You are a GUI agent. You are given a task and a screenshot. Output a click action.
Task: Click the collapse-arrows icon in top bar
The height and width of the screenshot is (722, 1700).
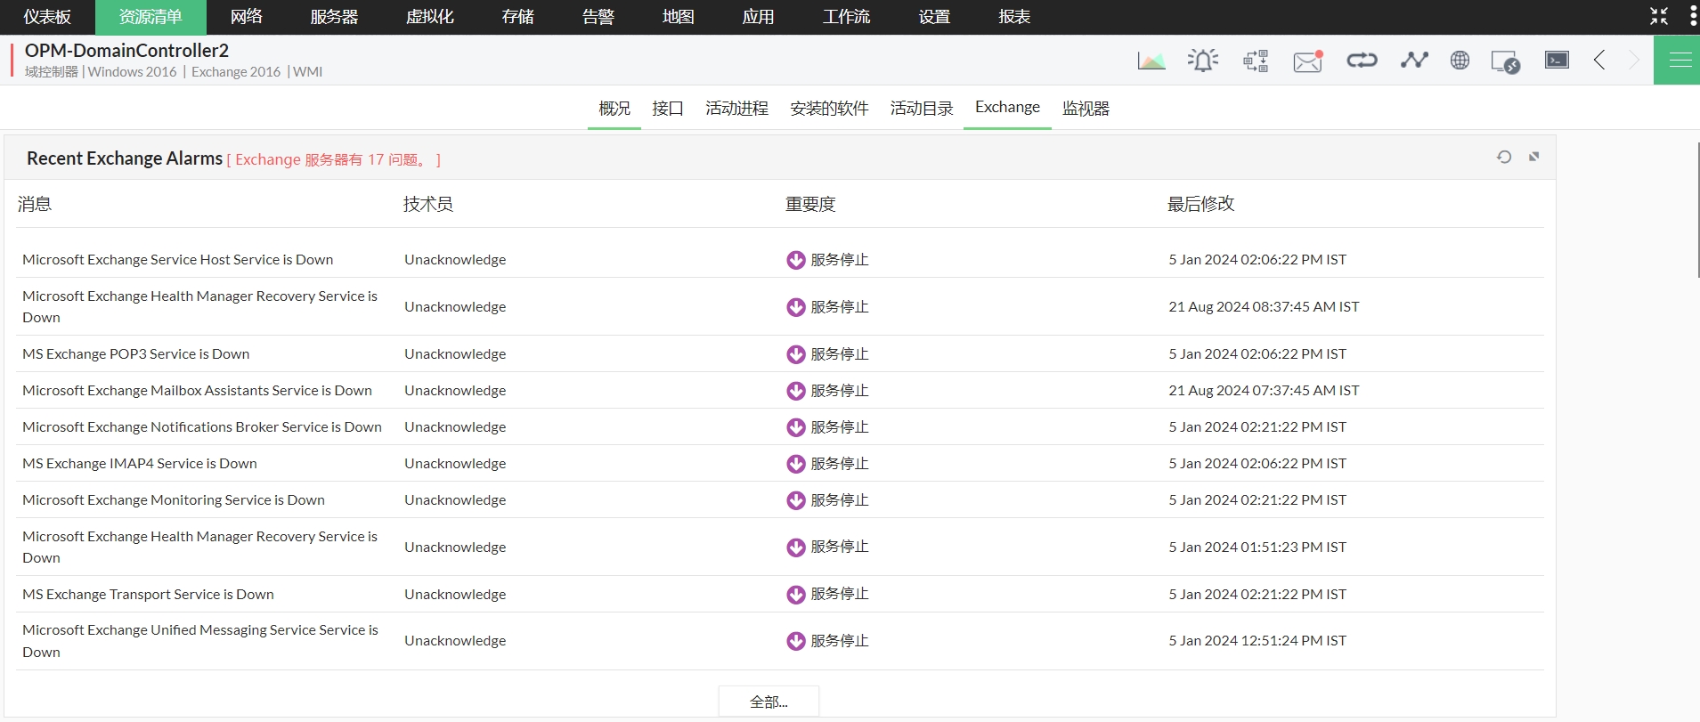coord(1659,16)
